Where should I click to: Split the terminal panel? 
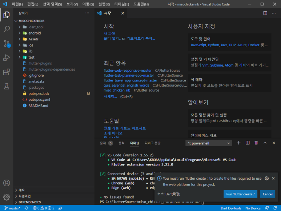pos(248,143)
